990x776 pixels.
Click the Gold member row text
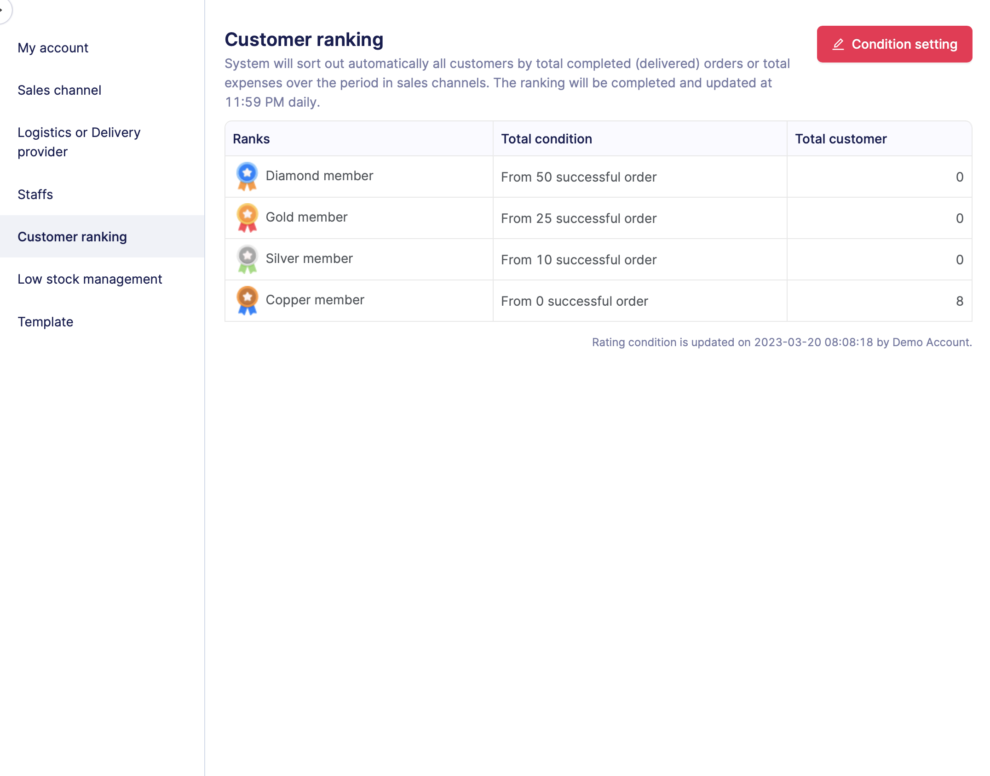click(x=306, y=217)
